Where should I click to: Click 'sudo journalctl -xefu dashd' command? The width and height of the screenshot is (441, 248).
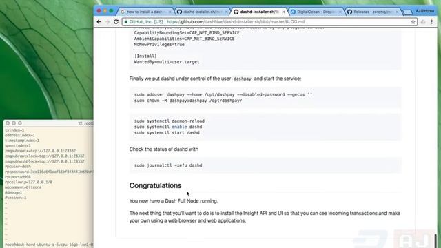168,165
